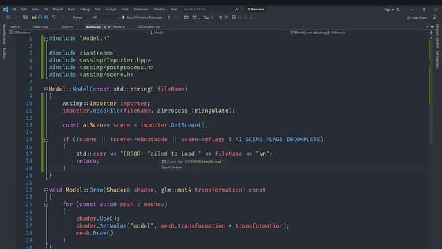Image resolution: width=442 pixels, height=249 pixels.
Task: Open the Help menu
Action: (174, 9)
